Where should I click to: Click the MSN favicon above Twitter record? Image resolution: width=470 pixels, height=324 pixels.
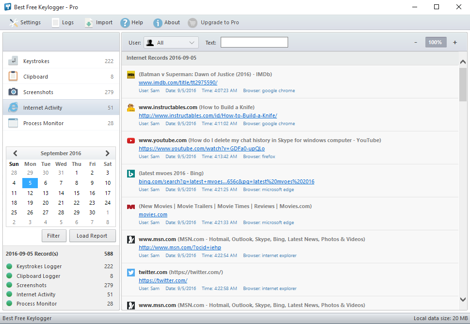[131, 240]
